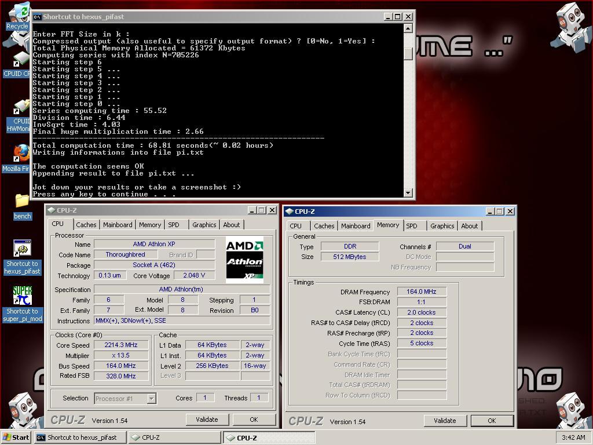Click the DRAM Frequency value 164.0 MHz

422,291
